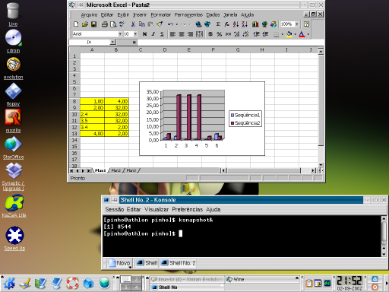Open the font name dropdown (Arial)
389x292 pixels.
click(120, 34)
